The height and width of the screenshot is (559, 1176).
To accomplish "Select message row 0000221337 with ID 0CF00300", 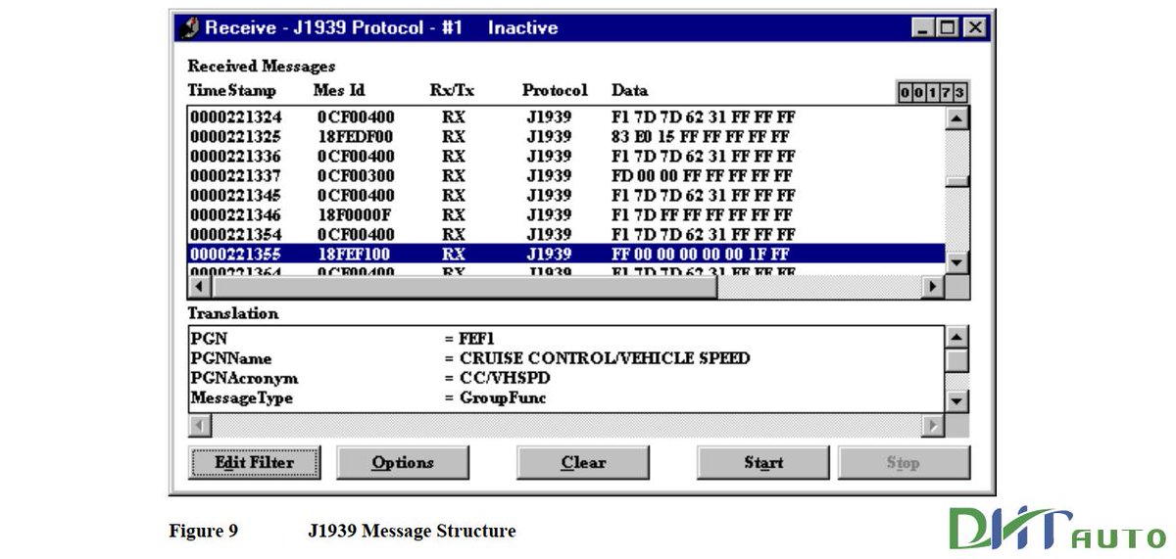I will tap(566, 176).
